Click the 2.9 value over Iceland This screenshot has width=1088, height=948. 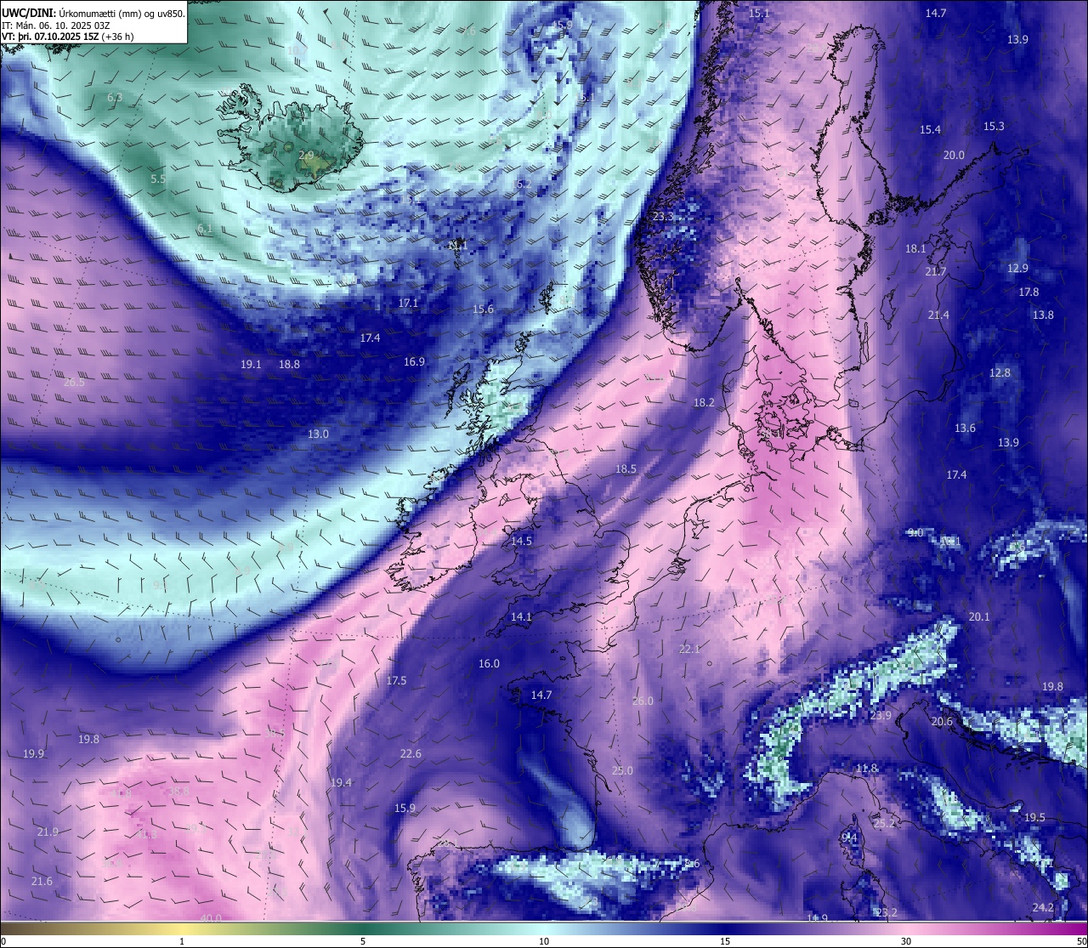(x=307, y=155)
